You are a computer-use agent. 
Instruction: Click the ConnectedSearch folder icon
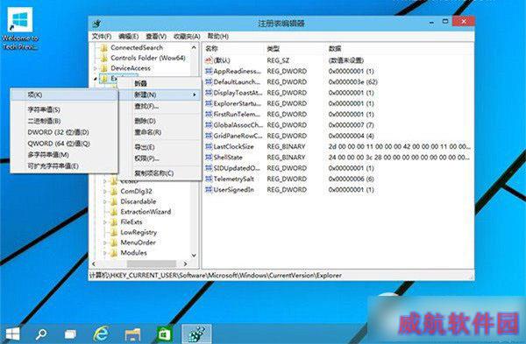point(104,48)
